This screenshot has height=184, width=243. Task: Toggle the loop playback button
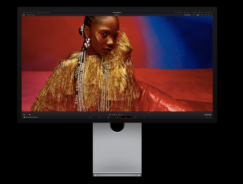(122, 115)
